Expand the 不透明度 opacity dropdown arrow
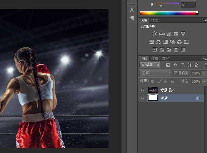 coord(204,73)
